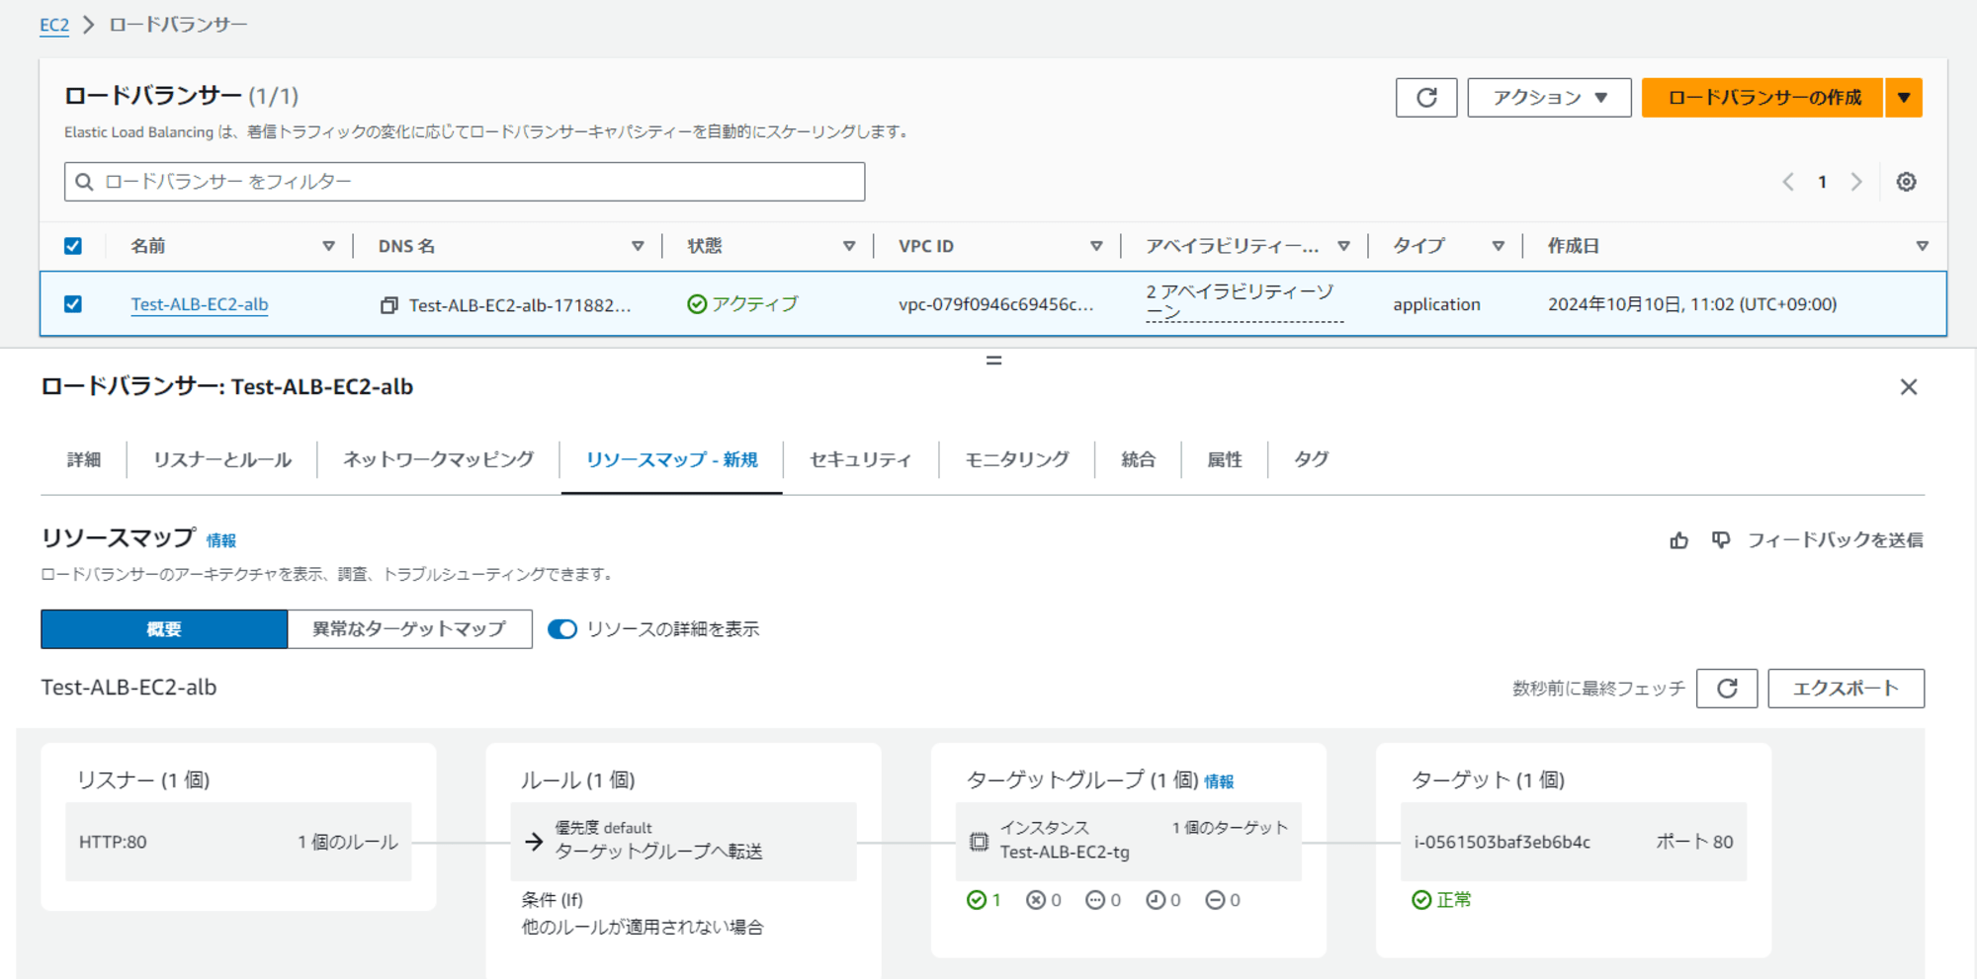The image size is (1977, 979).
Task: Click initial targets count icon
Action: click(1156, 900)
